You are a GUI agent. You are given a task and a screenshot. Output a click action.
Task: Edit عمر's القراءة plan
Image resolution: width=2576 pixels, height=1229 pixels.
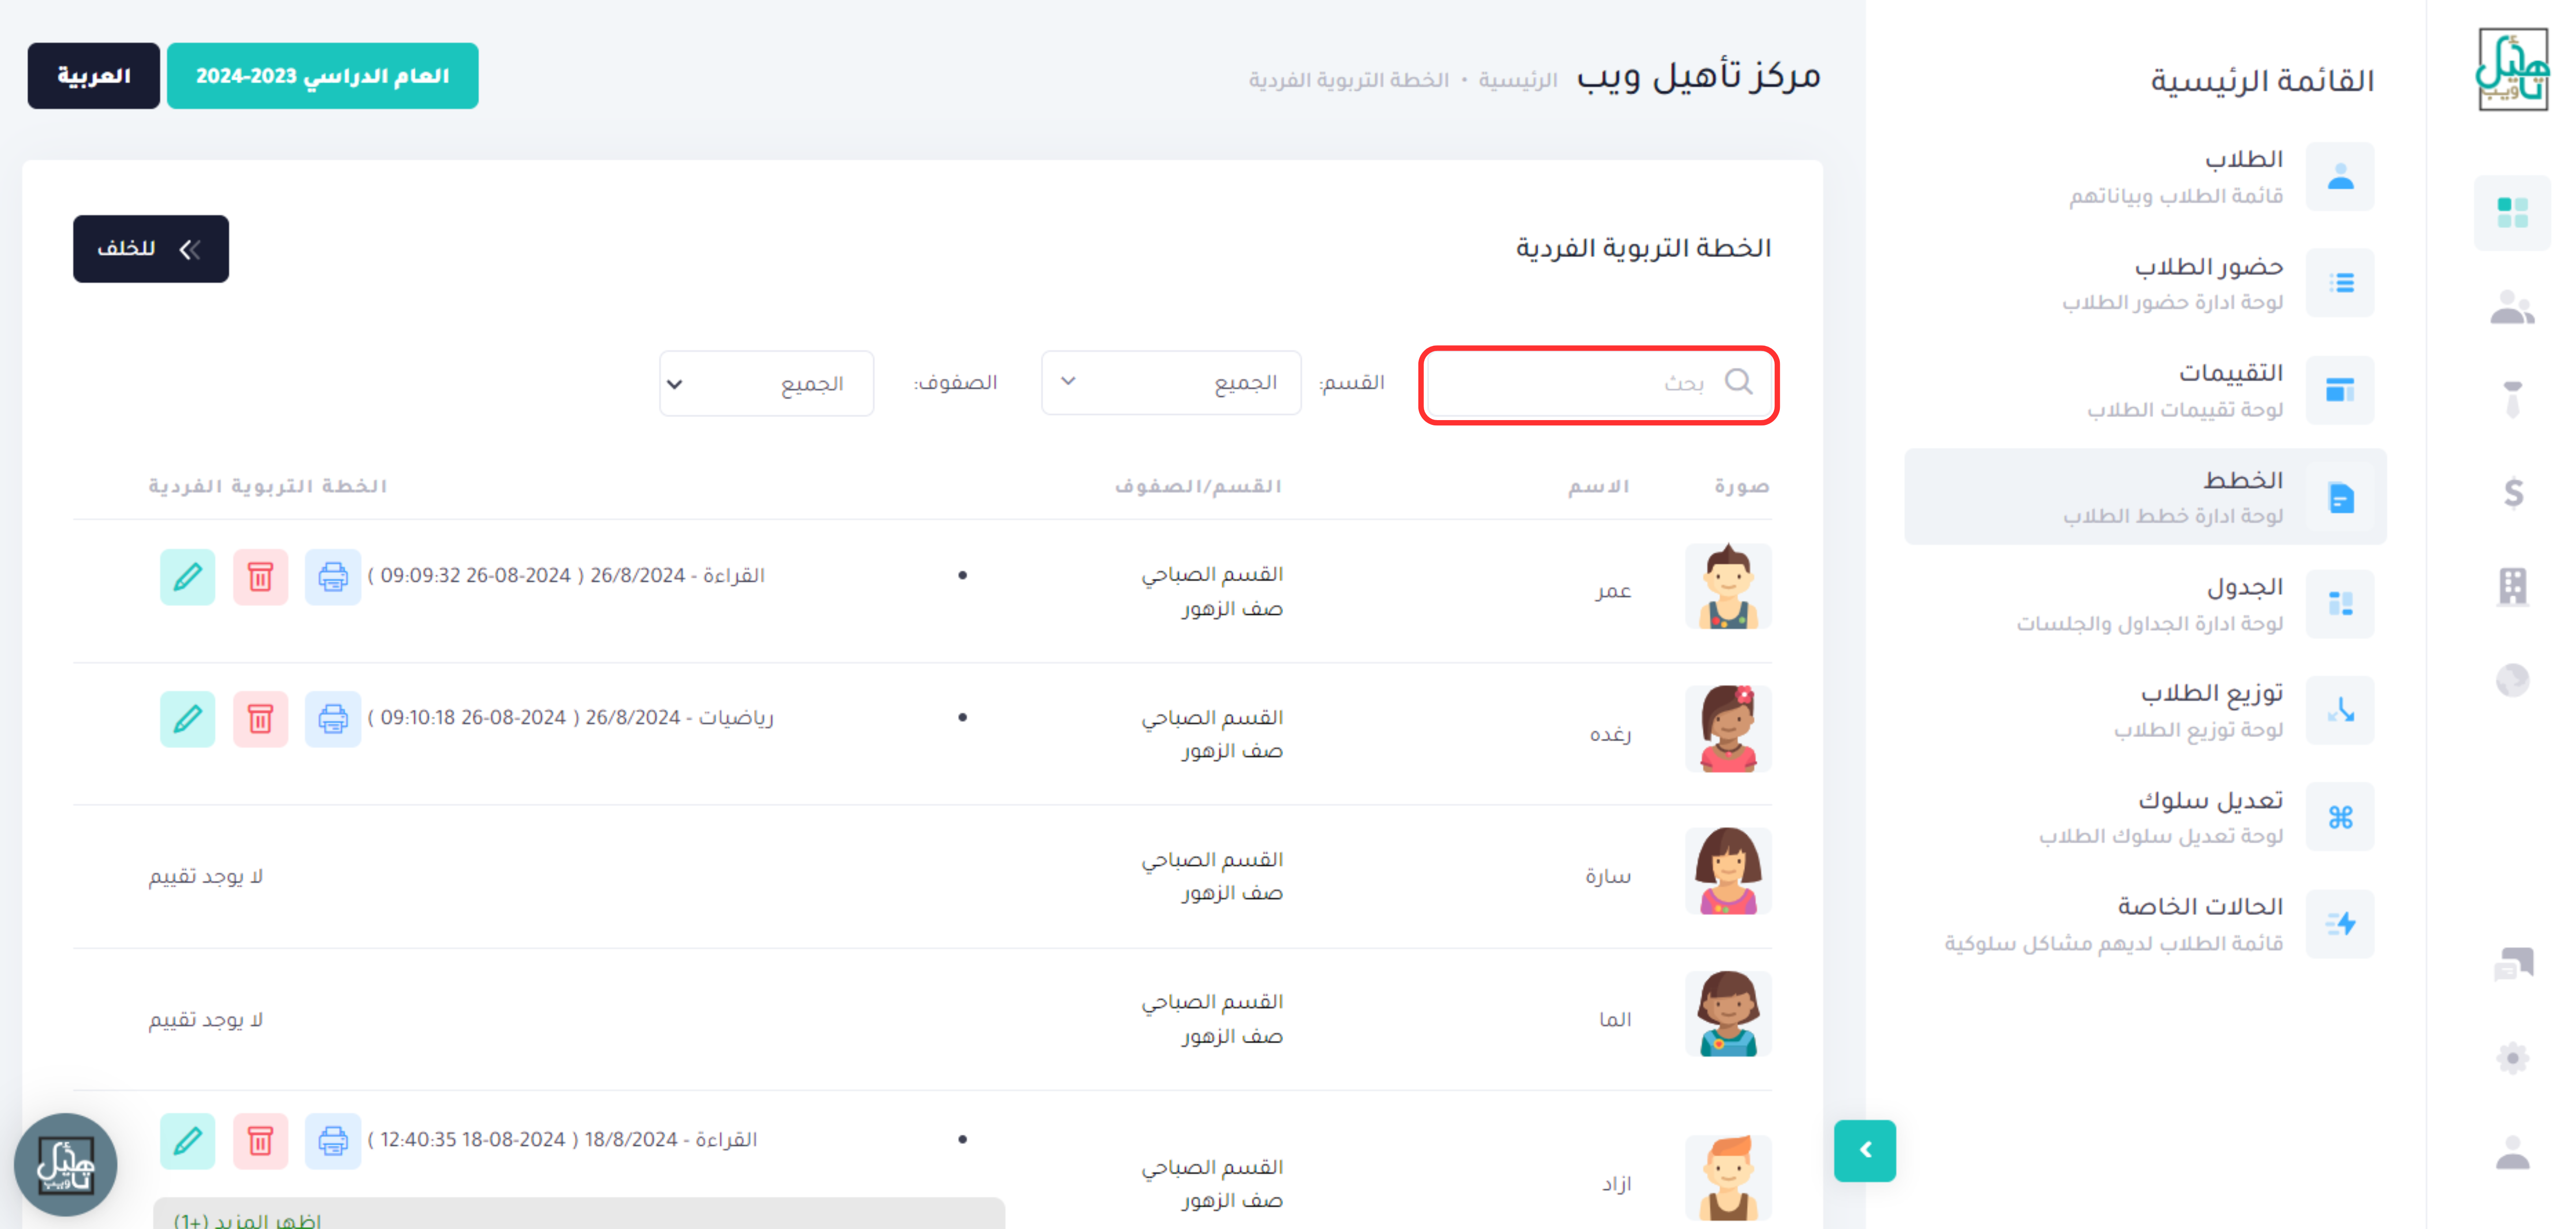point(187,576)
